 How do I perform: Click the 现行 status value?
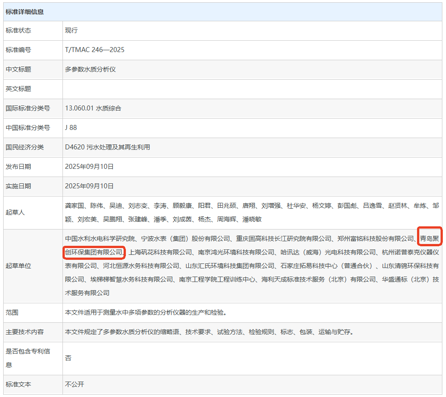[72, 30]
